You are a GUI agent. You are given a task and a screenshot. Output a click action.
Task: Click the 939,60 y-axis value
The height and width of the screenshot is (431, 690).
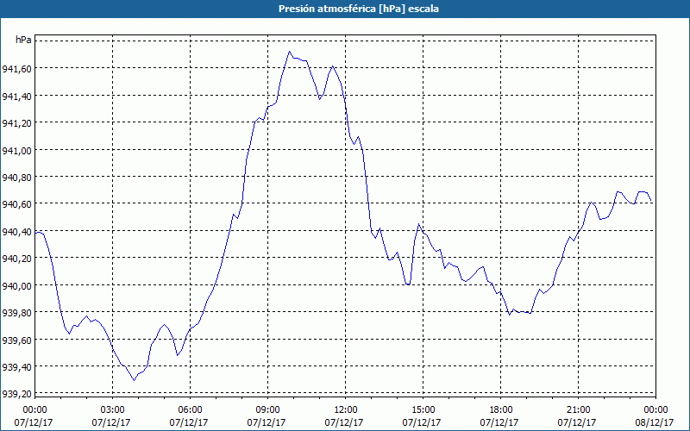[16, 340]
